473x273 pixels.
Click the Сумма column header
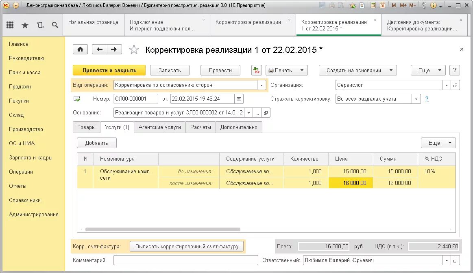click(395, 159)
